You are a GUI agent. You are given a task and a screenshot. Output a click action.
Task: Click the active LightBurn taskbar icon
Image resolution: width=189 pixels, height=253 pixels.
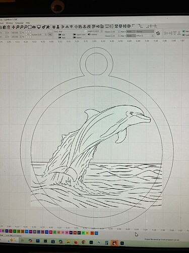tap(114, 243)
